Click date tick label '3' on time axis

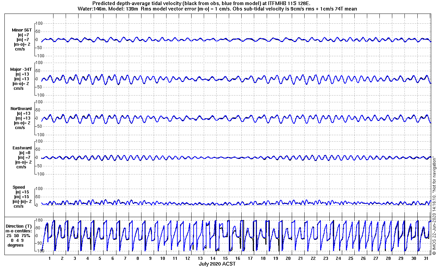(x=75, y=258)
